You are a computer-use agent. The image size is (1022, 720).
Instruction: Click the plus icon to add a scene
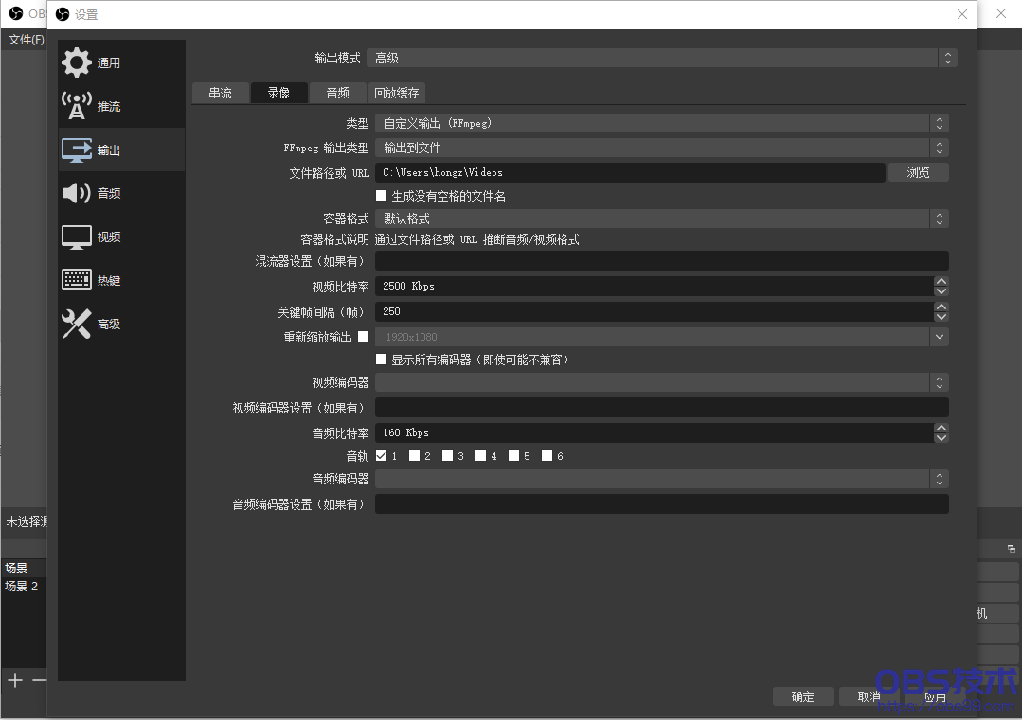pos(15,680)
